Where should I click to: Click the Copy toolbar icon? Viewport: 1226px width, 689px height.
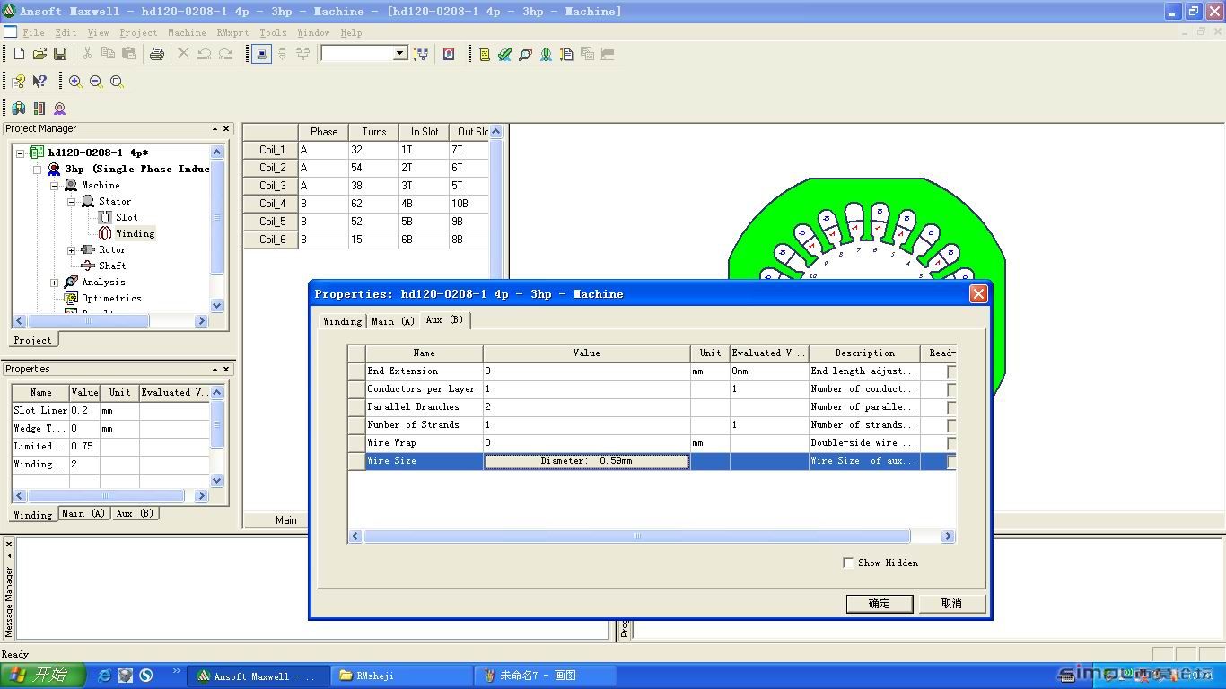pos(108,54)
